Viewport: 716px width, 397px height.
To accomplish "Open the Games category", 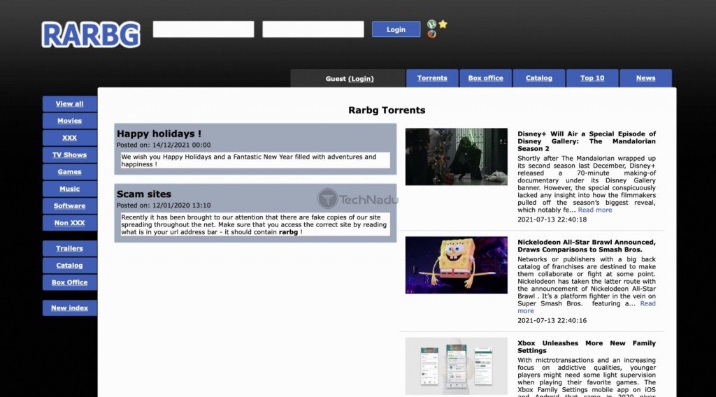I will coord(70,171).
